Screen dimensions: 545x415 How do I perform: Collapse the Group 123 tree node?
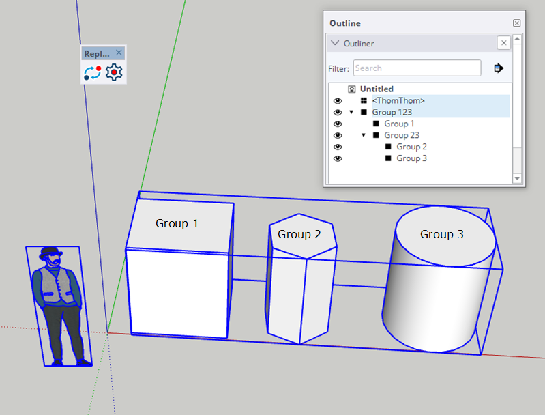pos(351,112)
